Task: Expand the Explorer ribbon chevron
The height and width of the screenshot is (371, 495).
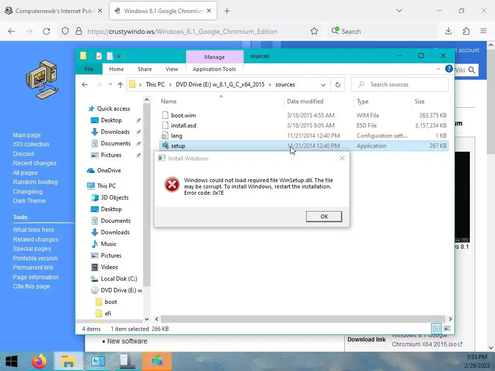Action: [438, 69]
